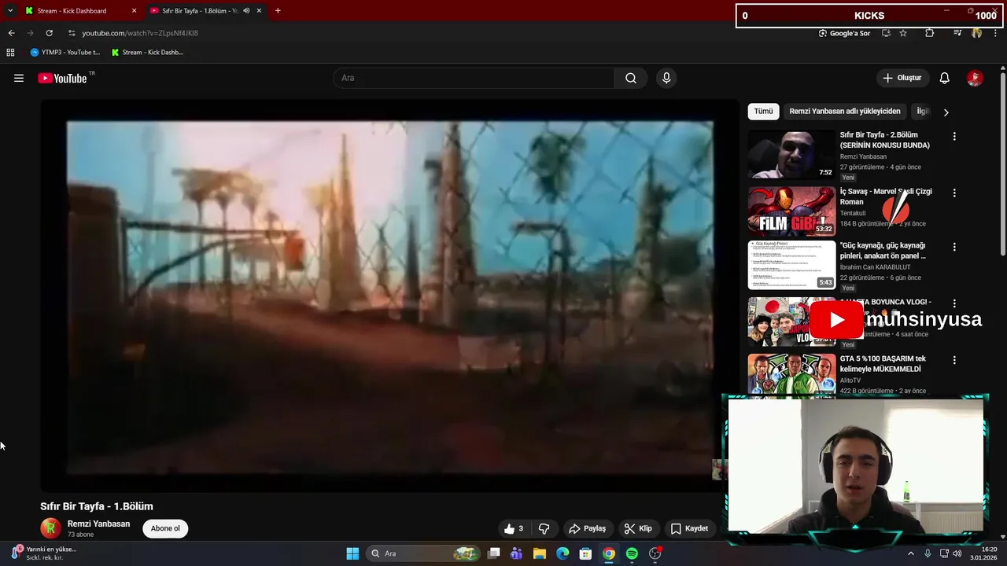This screenshot has height=566, width=1007.
Task: Click the install app icon in address bar
Action: pos(886,33)
